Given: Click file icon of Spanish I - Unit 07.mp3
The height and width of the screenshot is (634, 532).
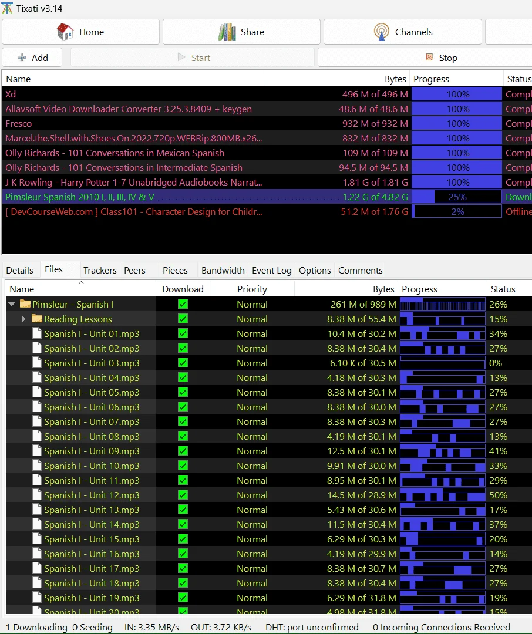Looking at the screenshot, I should (37, 421).
